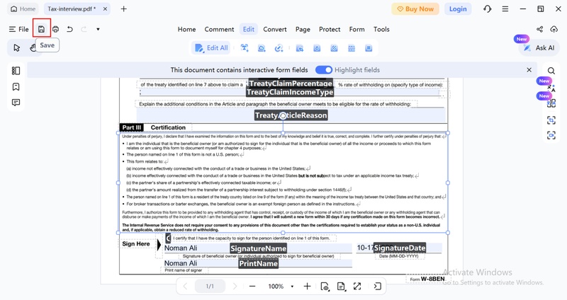The image size is (567, 300).
Task: Click the cloud upload icon
Action: coord(554,29)
